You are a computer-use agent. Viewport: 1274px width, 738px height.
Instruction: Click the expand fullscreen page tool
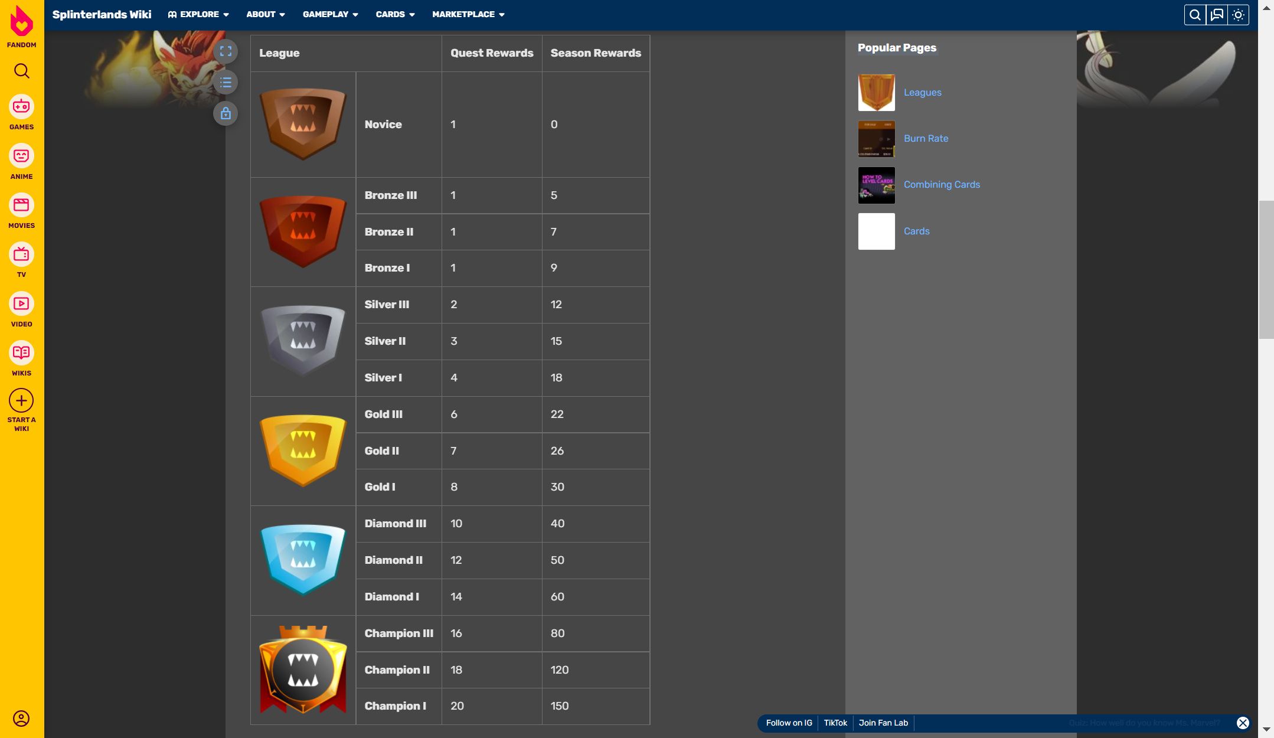click(226, 51)
